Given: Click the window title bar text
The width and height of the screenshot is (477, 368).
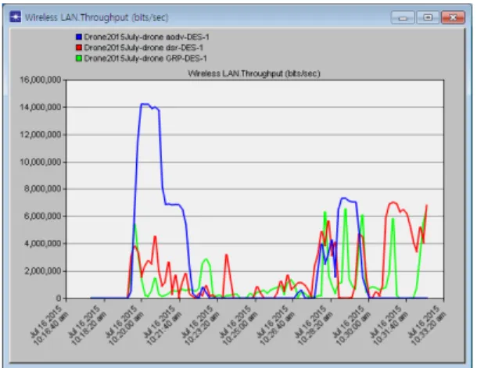Looking at the screenshot, I should [x=96, y=17].
